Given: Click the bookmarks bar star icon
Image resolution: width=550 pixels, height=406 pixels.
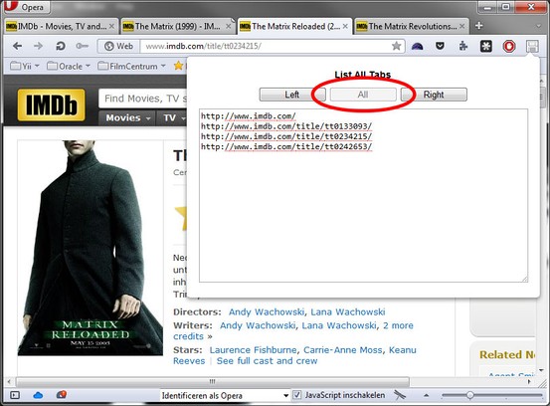Looking at the screenshot, I should tap(179, 66).
